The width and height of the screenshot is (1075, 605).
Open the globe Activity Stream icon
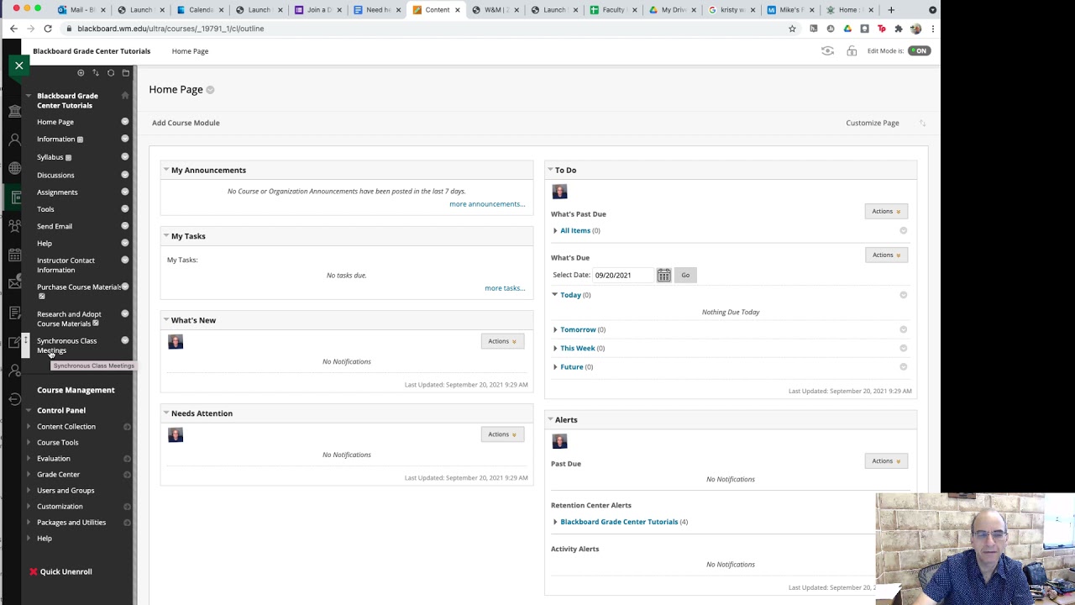pyautogui.click(x=14, y=168)
